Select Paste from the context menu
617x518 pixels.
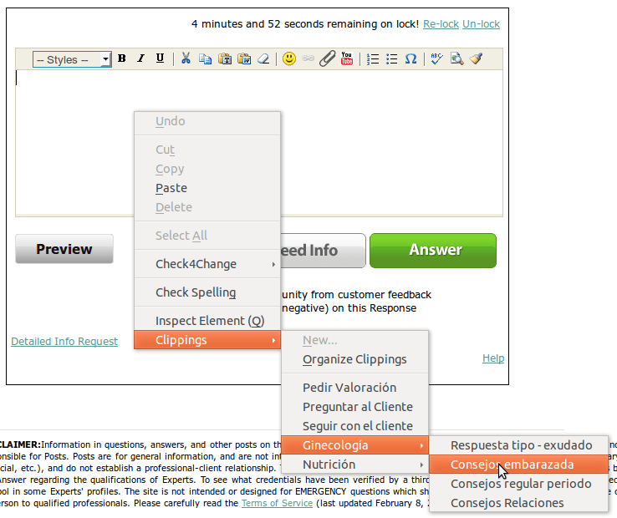(171, 188)
